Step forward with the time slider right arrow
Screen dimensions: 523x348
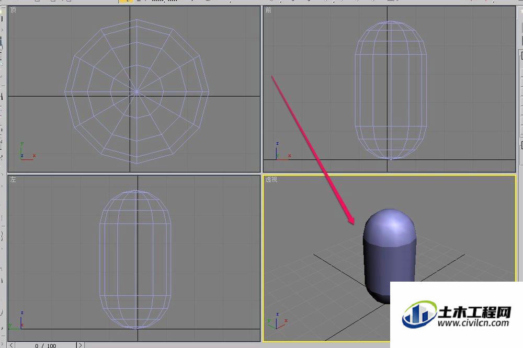tap(81, 345)
